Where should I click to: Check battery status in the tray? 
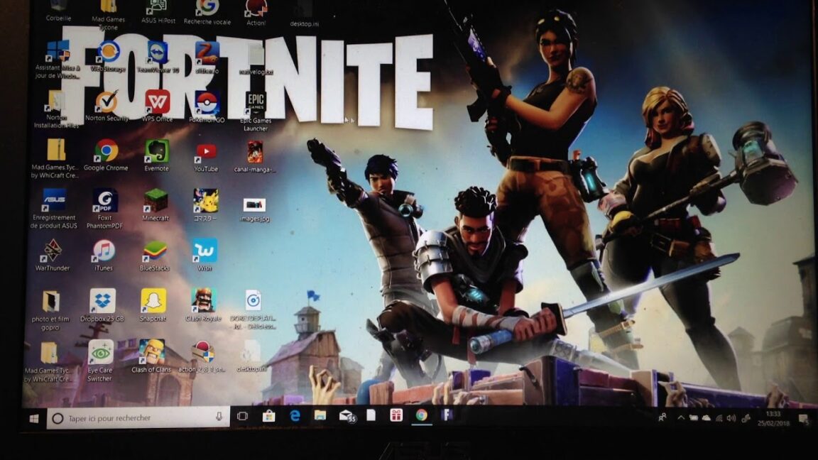693,417
